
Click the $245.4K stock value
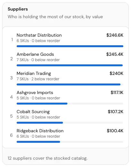pyautogui.click(x=115, y=54)
